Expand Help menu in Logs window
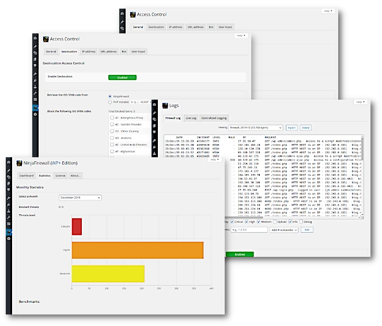382x326 pixels. [x=361, y=102]
